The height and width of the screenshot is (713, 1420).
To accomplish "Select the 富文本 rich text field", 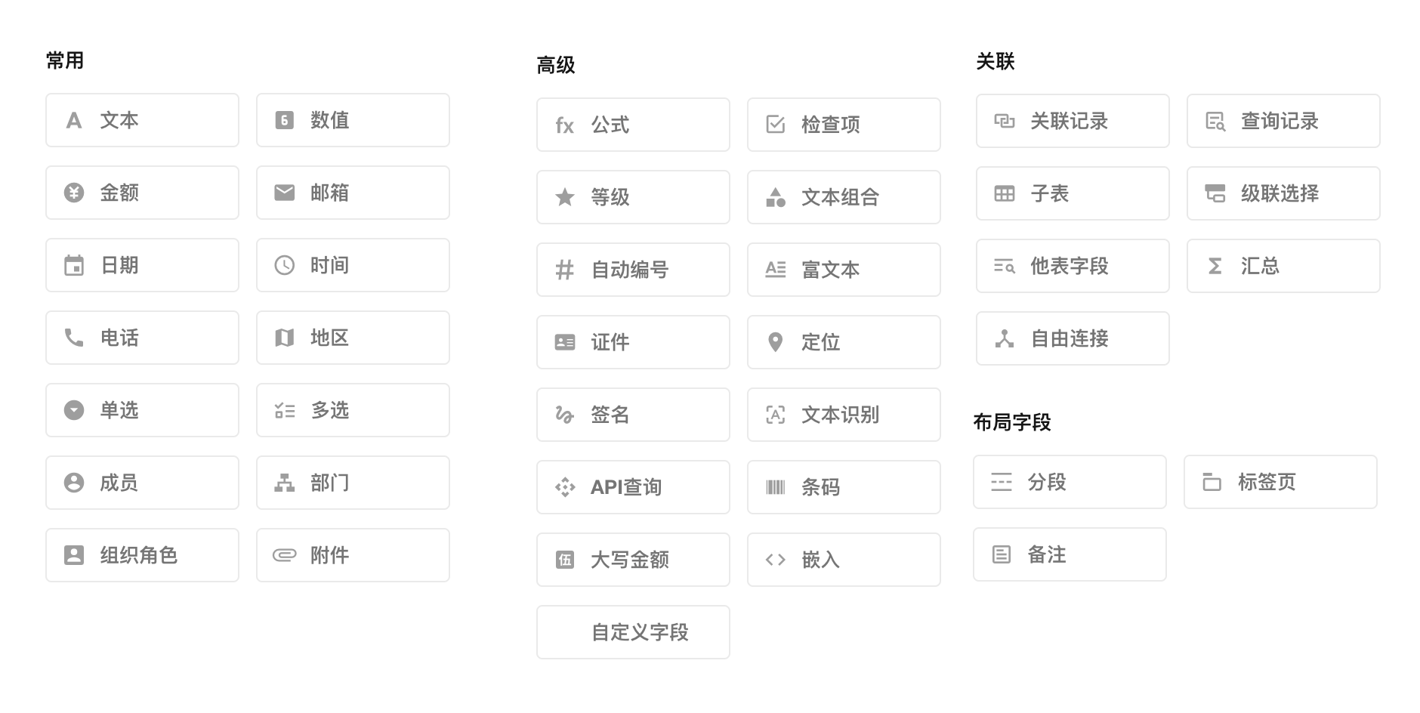I will click(x=844, y=270).
